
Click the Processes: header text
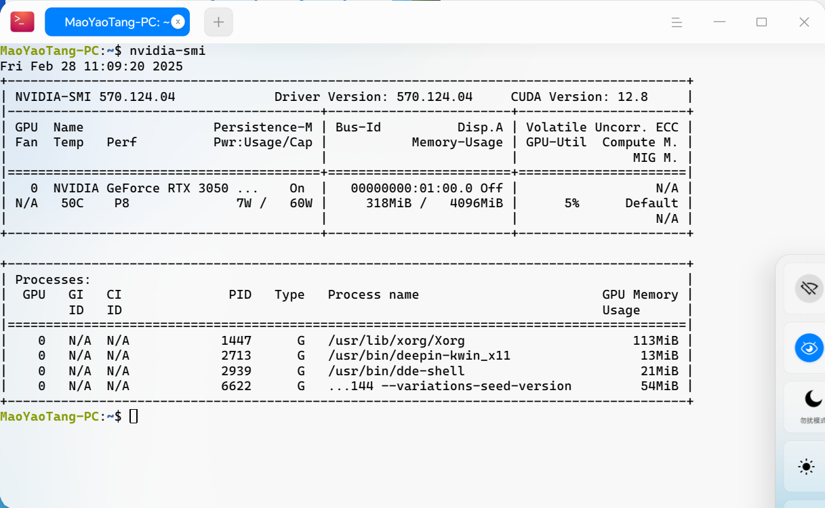click(53, 280)
